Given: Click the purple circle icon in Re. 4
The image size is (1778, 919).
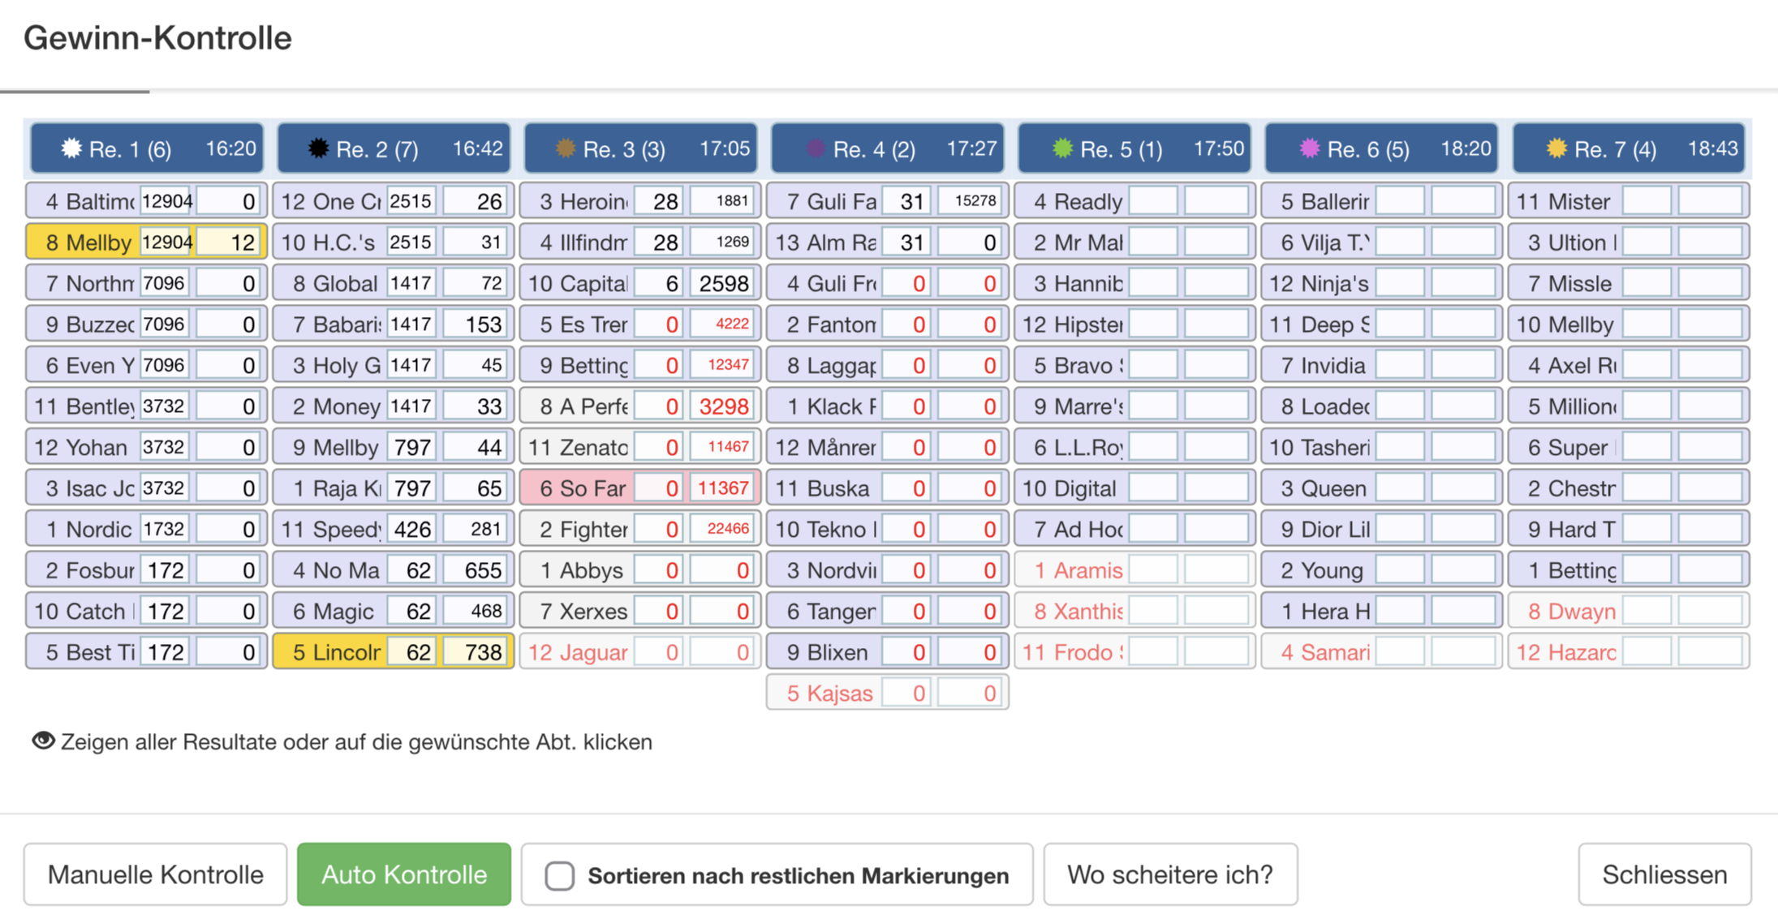Looking at the screenshot, I should (x=815, y=148).
